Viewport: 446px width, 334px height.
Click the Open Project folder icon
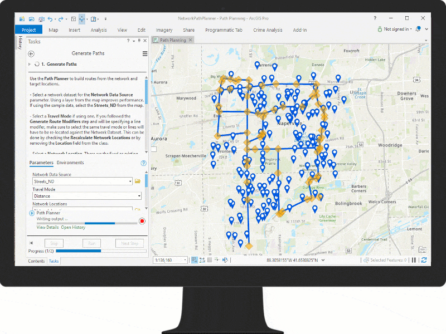click(x=32, y=19)
